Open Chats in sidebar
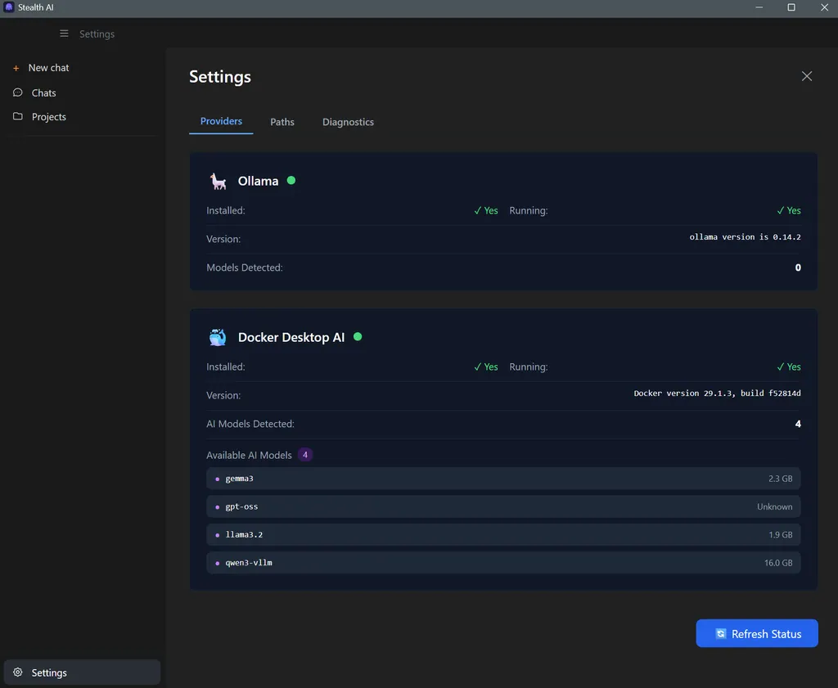The image size is (838, 688). tap(44, 93)
